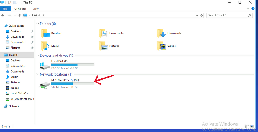Refresh the This PC view

[201, 15]
